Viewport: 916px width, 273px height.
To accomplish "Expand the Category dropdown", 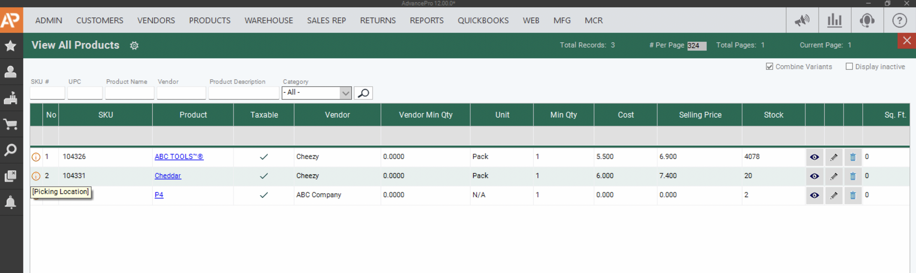I will (345, 93).
